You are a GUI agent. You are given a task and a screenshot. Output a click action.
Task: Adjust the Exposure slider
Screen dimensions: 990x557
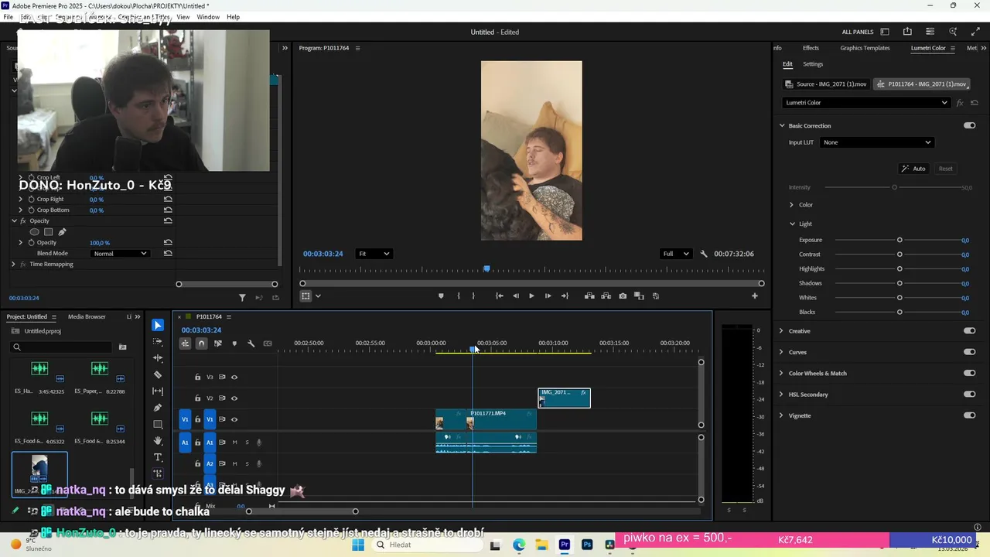[900, 240]
